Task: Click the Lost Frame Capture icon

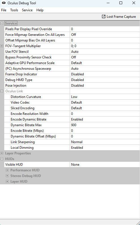Action: point(104,17)
